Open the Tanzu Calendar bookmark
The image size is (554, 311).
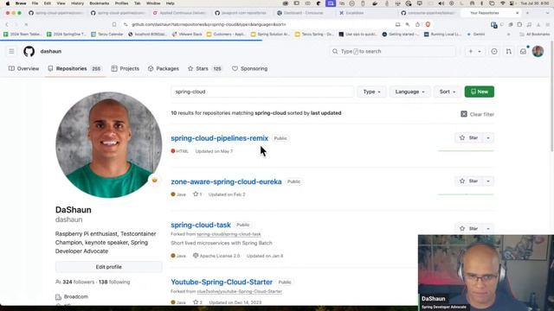click(107, 35)
